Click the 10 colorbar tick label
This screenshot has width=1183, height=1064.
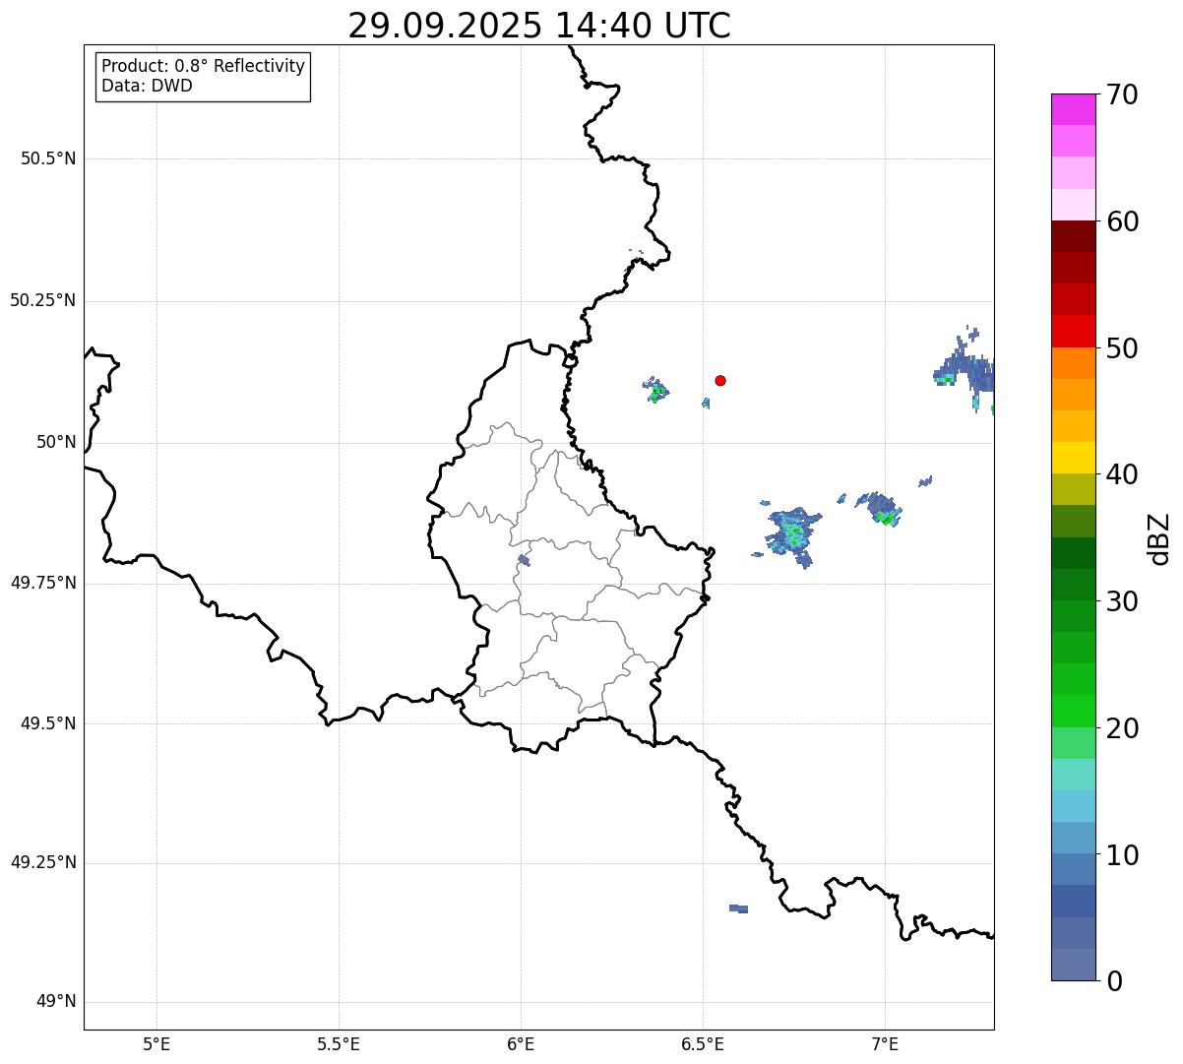[1122, 854]
